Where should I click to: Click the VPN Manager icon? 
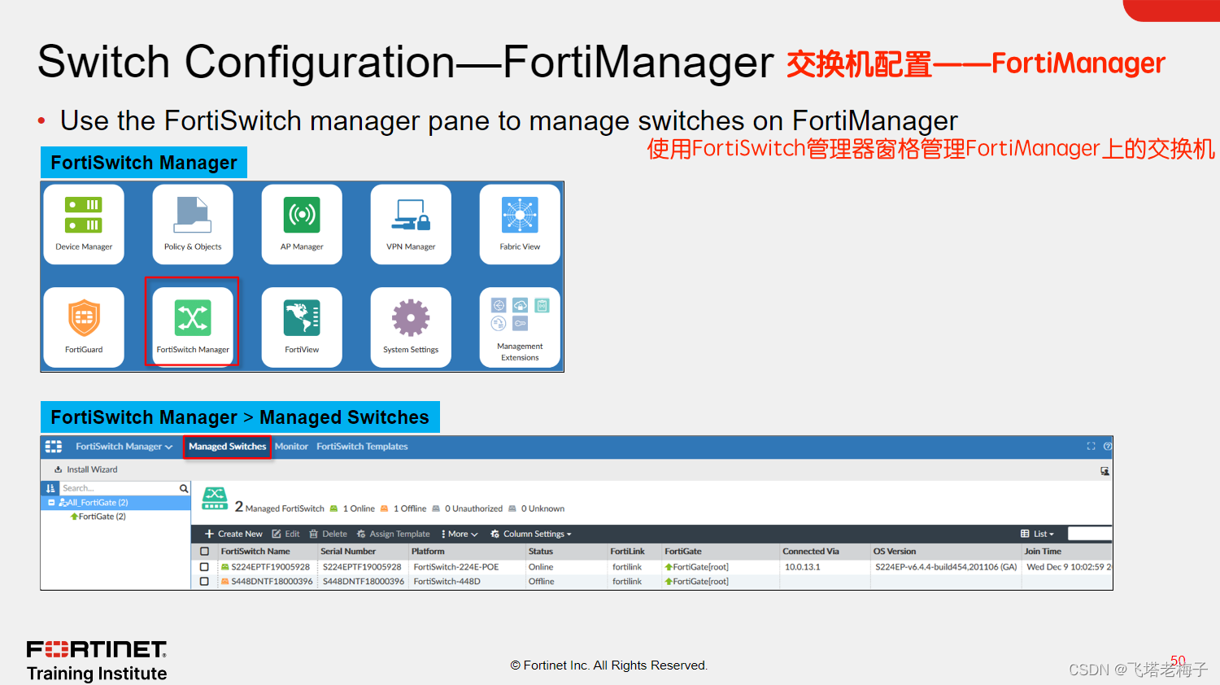[x=410, y=225]
